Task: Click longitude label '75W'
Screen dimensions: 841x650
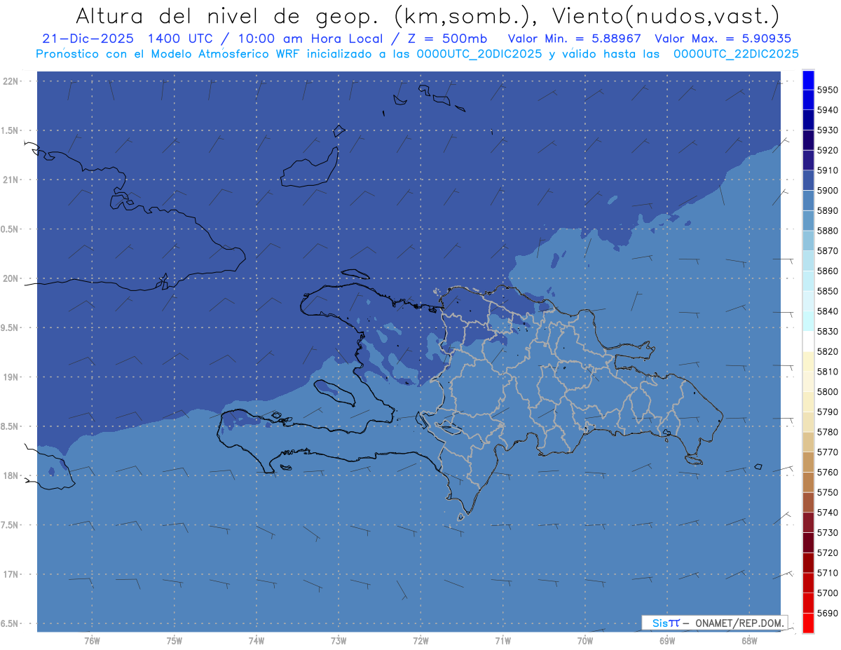Action: (174, 641)
